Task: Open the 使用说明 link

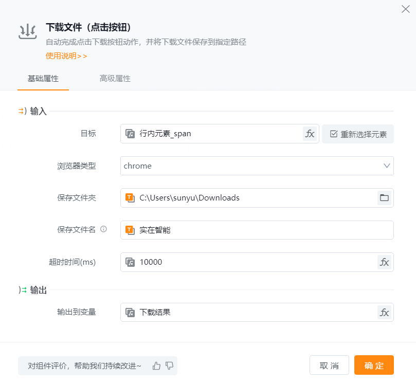Action: point(66,56)
